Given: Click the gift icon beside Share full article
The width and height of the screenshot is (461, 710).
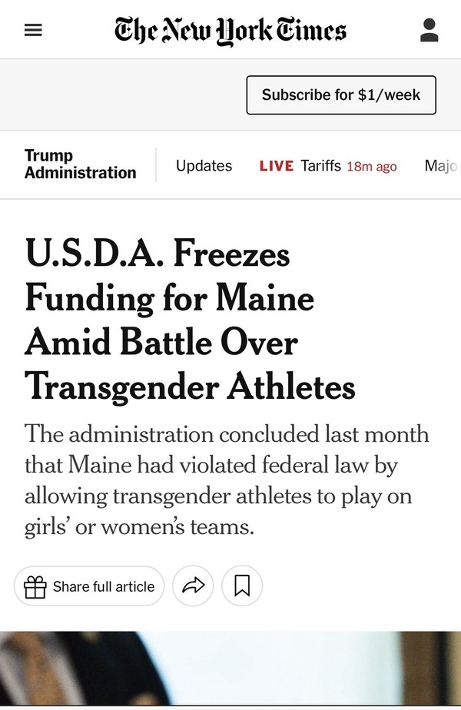Looking at the screenshot, I should coord(35,587).
